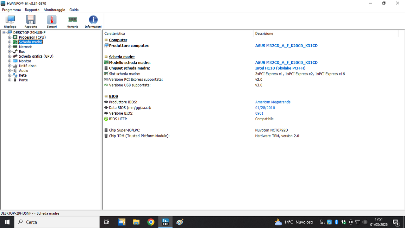Click the Descrizione column header
This screenshot has height=228, width=405.
point(326,34)
